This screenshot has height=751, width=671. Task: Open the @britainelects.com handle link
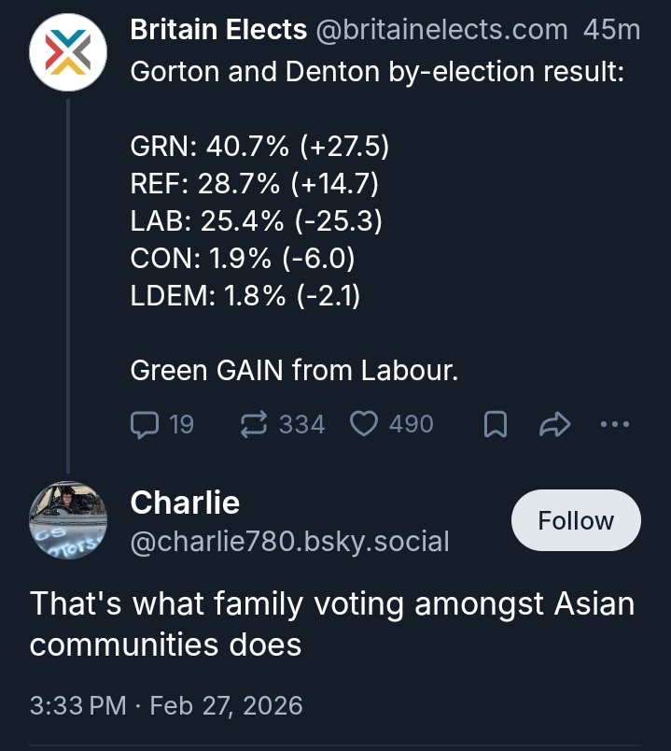coord(442,30)
